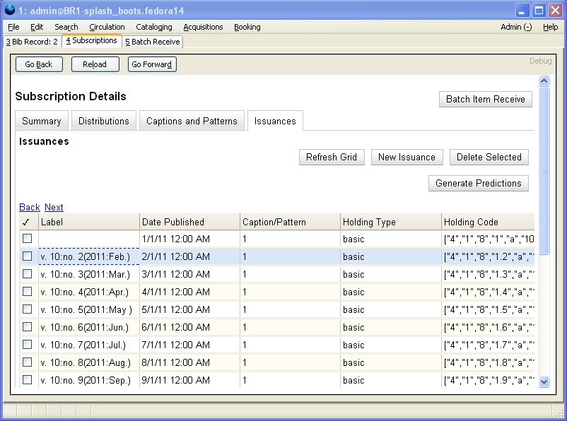Click the vertical scrollbar thumb
This screenshot has height=421, width=567.
[x=544, y=170]
